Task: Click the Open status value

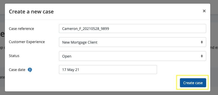Action: (67, 56)
